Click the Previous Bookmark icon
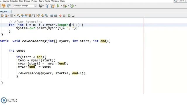Screen dimensions: 187x105 tap(39, 15)
